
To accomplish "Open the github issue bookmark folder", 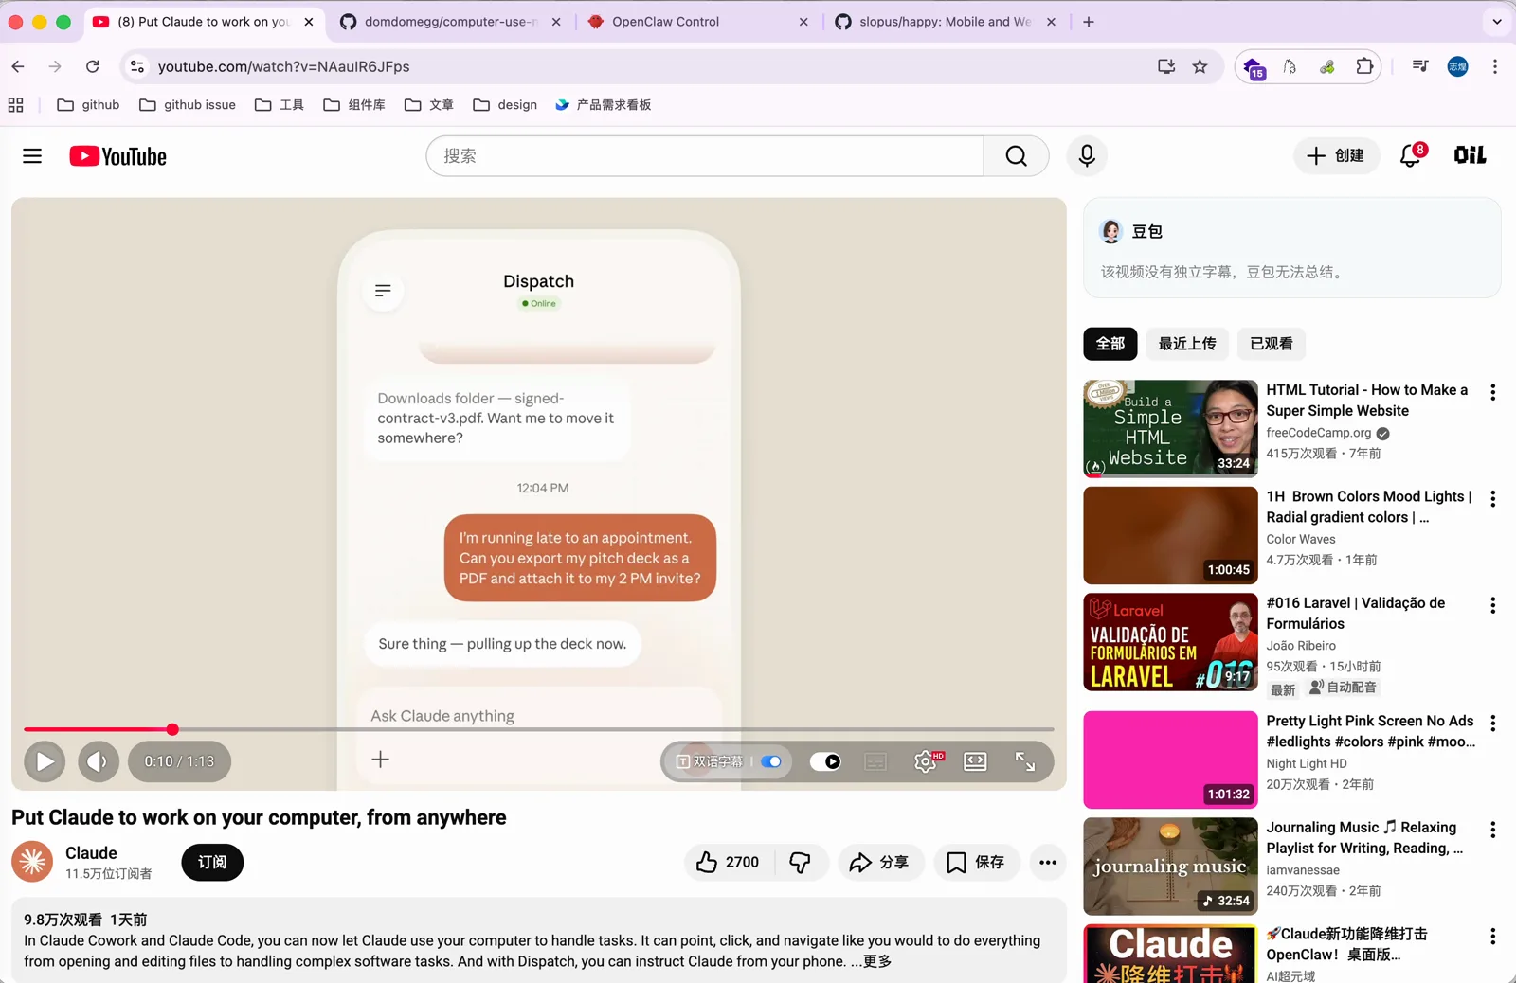I will click(188, 105).
